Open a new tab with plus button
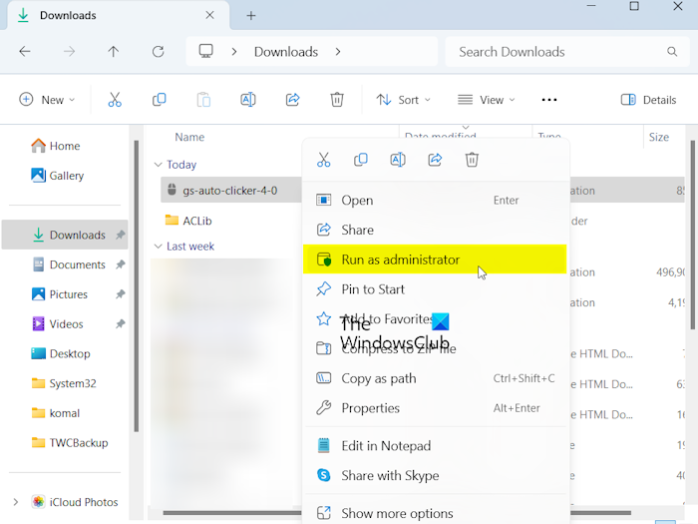This screenshot has height=524, width=698. (x=251, y=16)
